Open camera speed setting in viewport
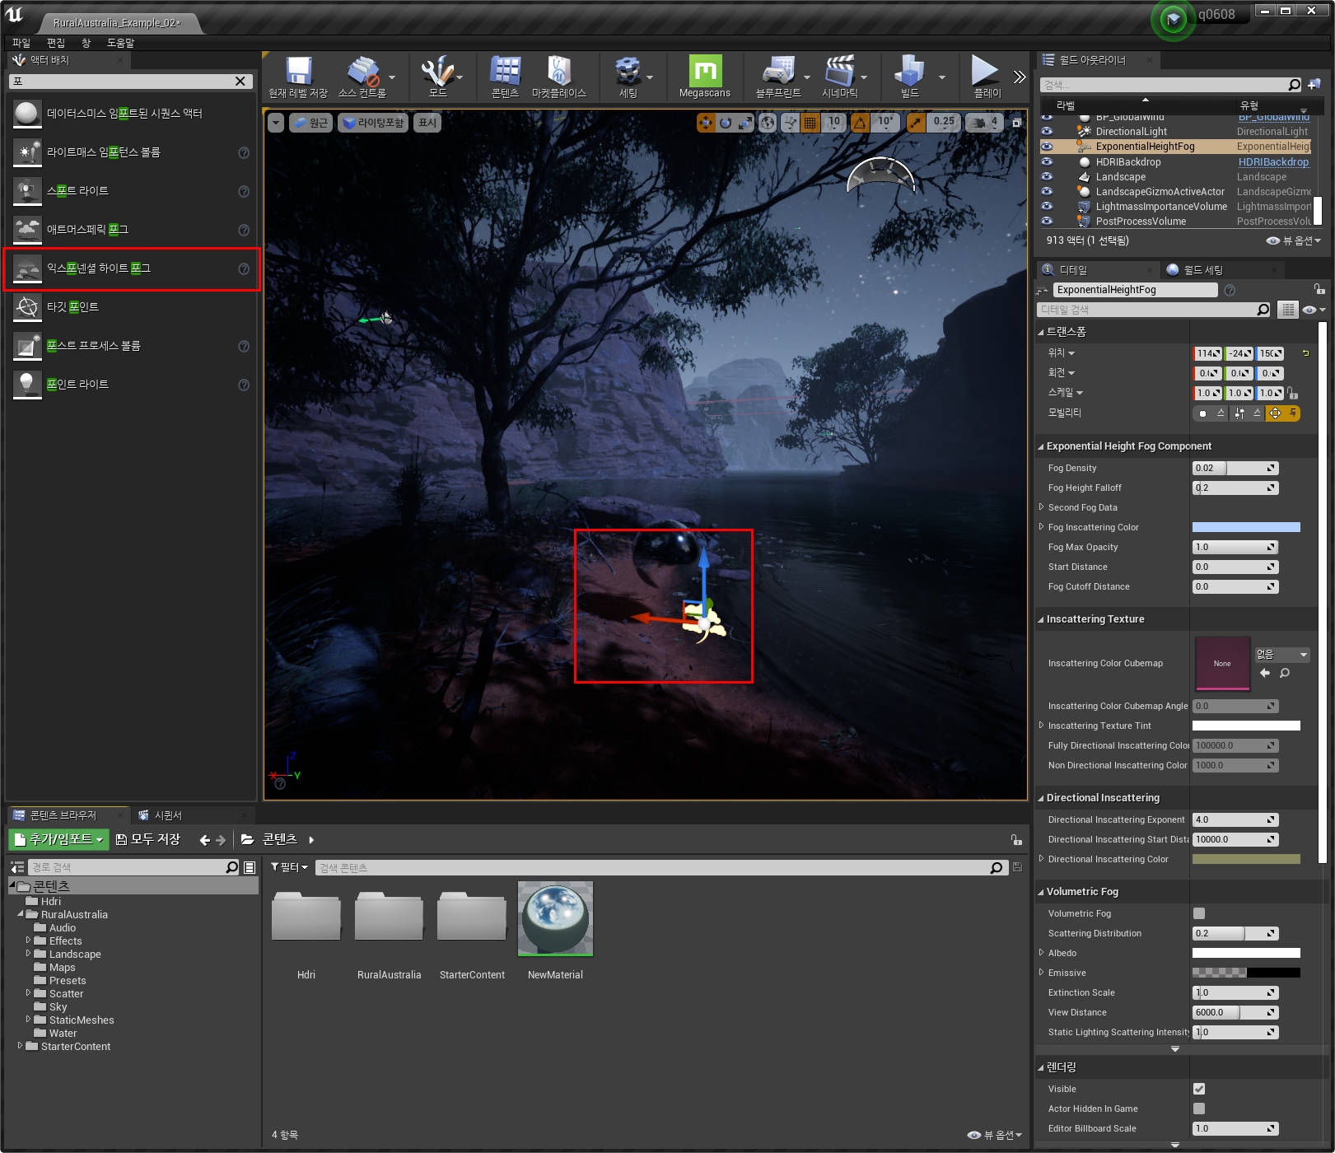Viewport: 1335px width, 1153px height. pos(984,123)
